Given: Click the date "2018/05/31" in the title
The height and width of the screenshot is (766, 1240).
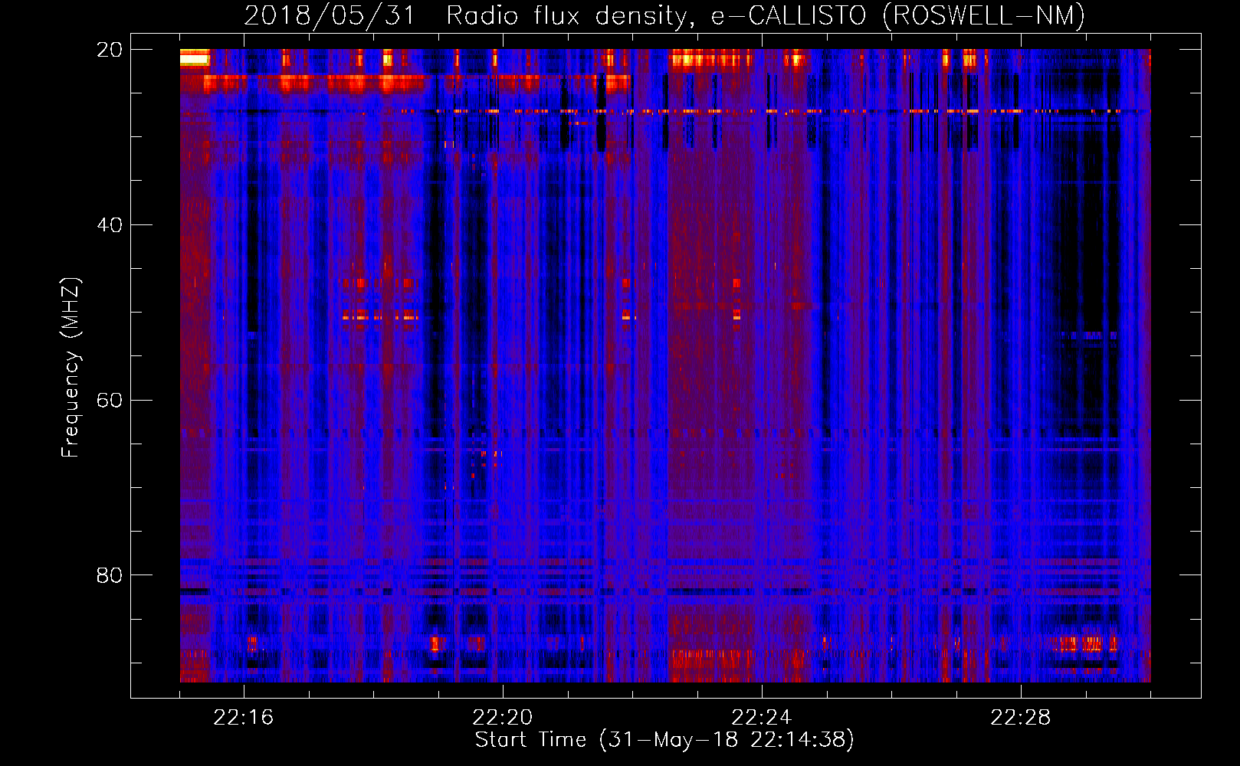Looking at the screenshot, I should [x=330, y=15].
